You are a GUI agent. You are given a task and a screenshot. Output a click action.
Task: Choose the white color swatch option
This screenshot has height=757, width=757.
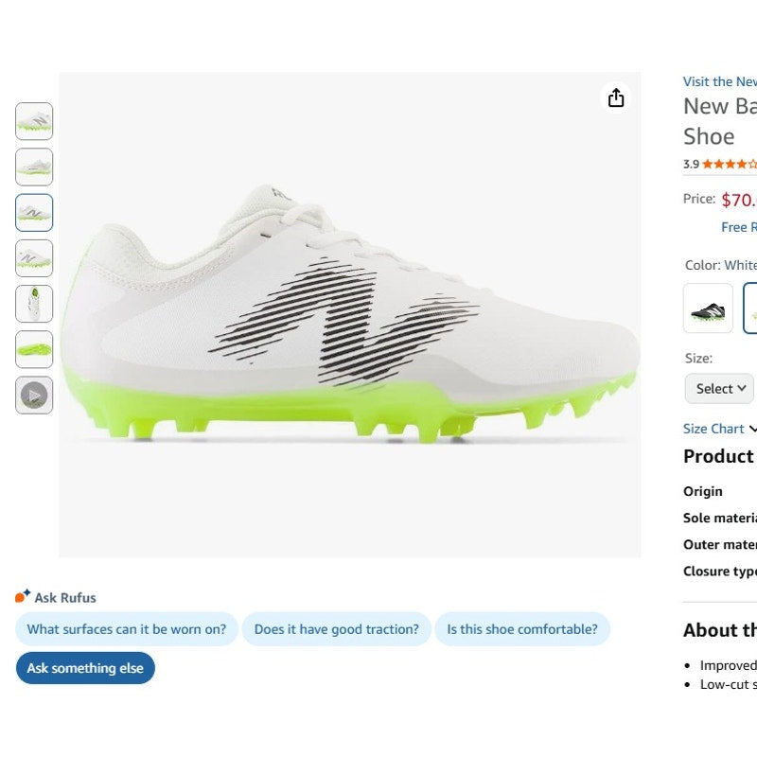pos(750,308)
